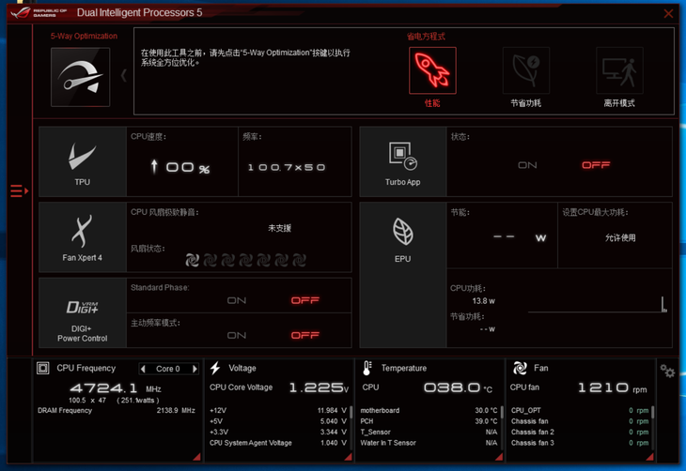This screenshot has height=471, width=686.
Task: Expand CPU Frequency panel corner triangle
Action: click(197, 457)
